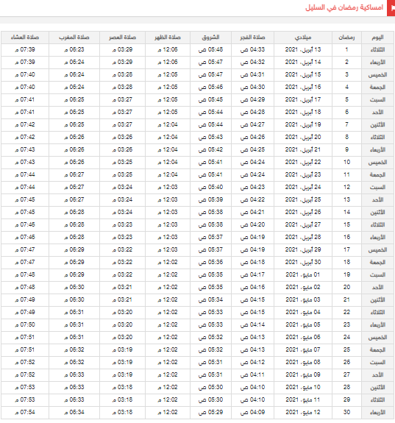Click Isha time 07:54 in last row

click(x=25, y=412)
